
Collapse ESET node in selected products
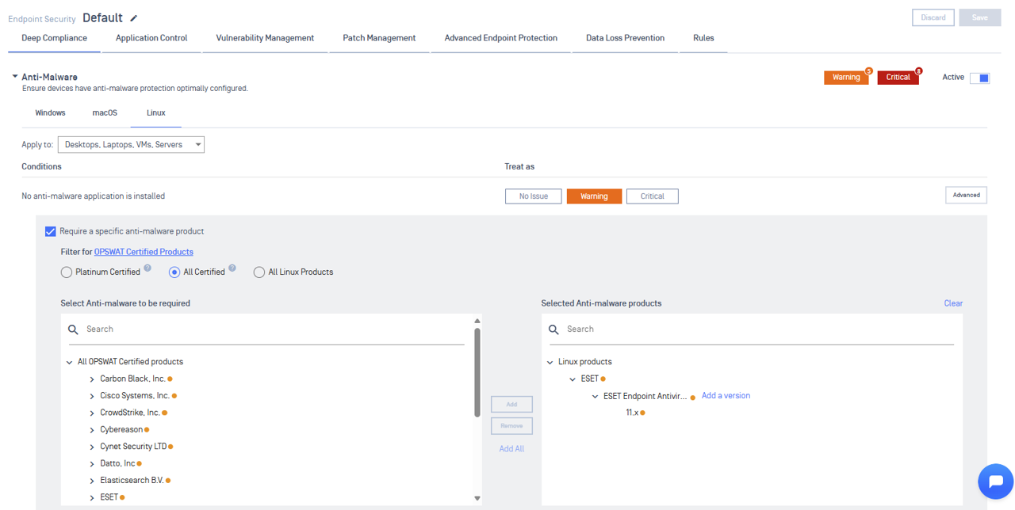tap(573, 379)
